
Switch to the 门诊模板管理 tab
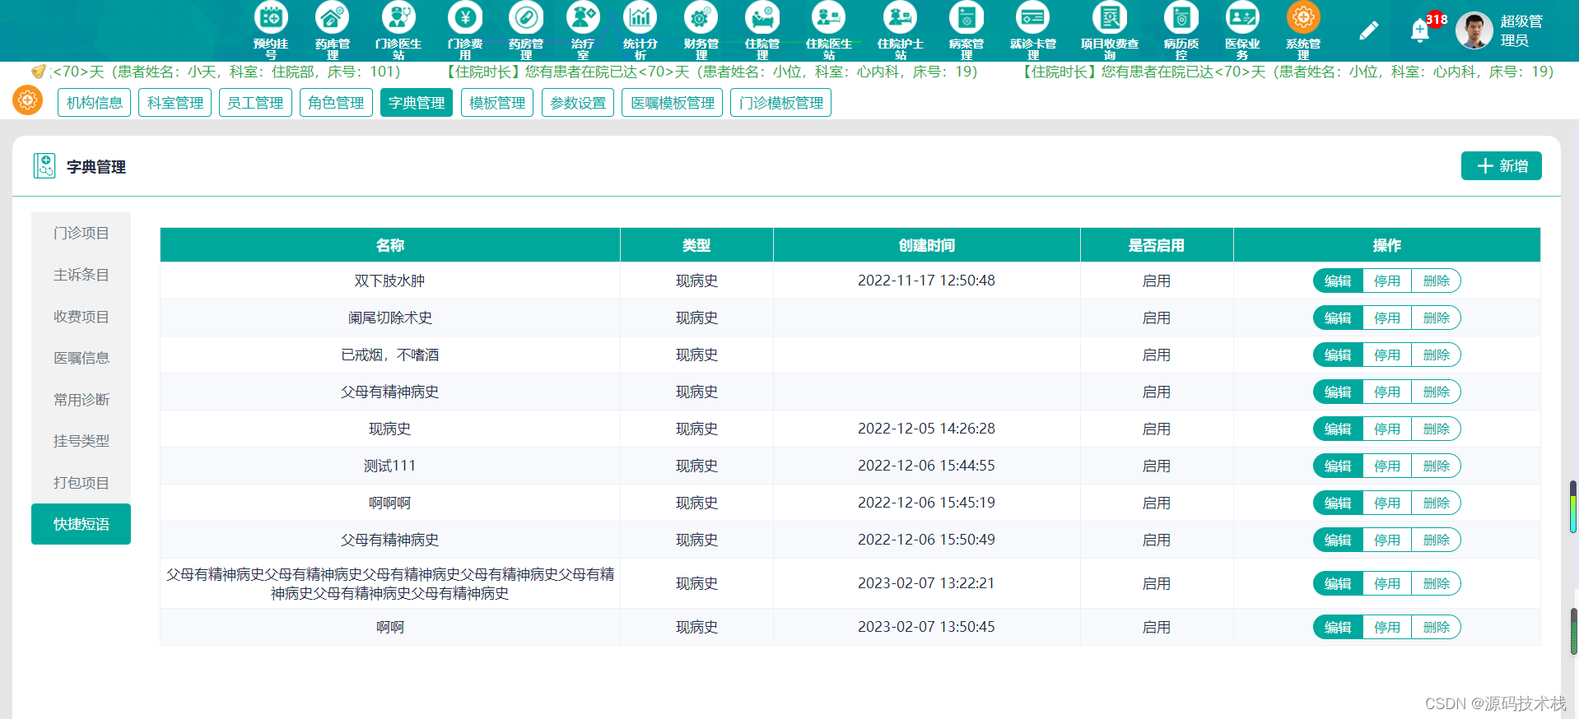780,103
